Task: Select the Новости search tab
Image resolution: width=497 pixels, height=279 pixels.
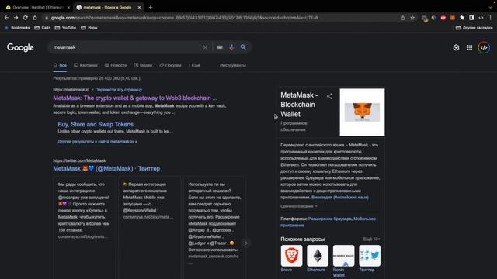Action: 116,65
